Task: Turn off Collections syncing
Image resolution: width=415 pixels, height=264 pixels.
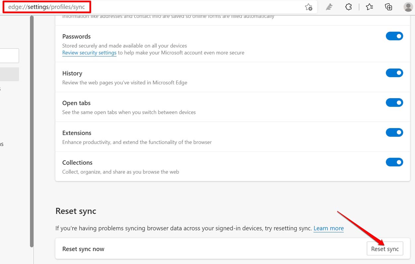Action: [394, 162]
